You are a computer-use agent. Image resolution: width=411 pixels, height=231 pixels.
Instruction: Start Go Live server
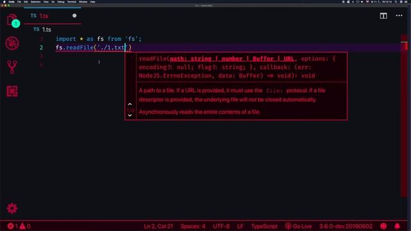[x=299, y=227]
